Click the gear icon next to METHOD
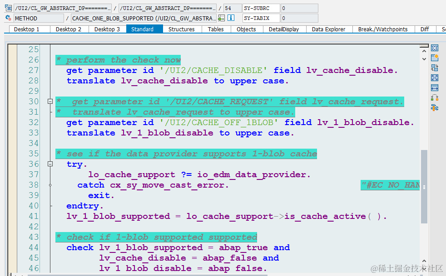The height and width of the screenshot is (276, 446). point(8,18)
